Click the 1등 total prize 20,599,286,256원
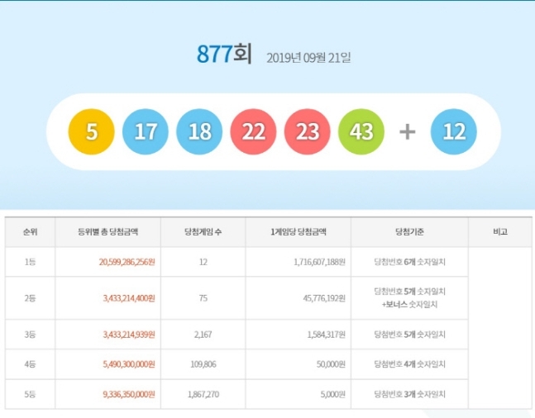The image size is (535, 418). click(121, 262)
